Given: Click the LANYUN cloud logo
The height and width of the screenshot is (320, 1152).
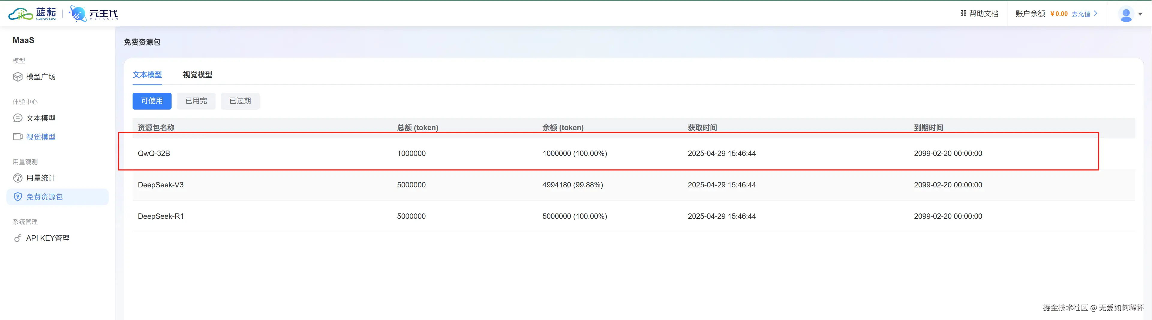Looking at the screenshot, I should 32,14.
